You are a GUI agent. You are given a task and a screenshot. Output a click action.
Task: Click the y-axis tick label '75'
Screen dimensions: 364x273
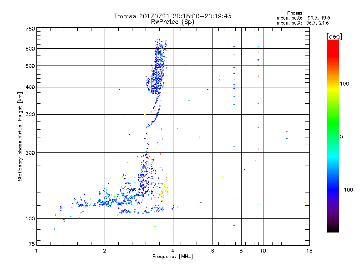click(x=32, y=244)
